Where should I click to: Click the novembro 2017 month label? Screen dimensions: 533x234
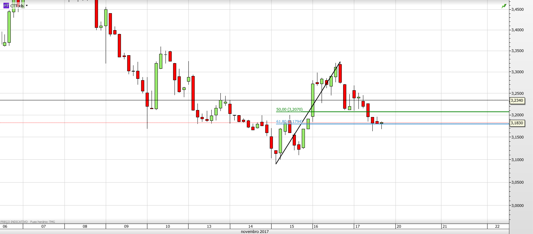click(x=255, y=232)
